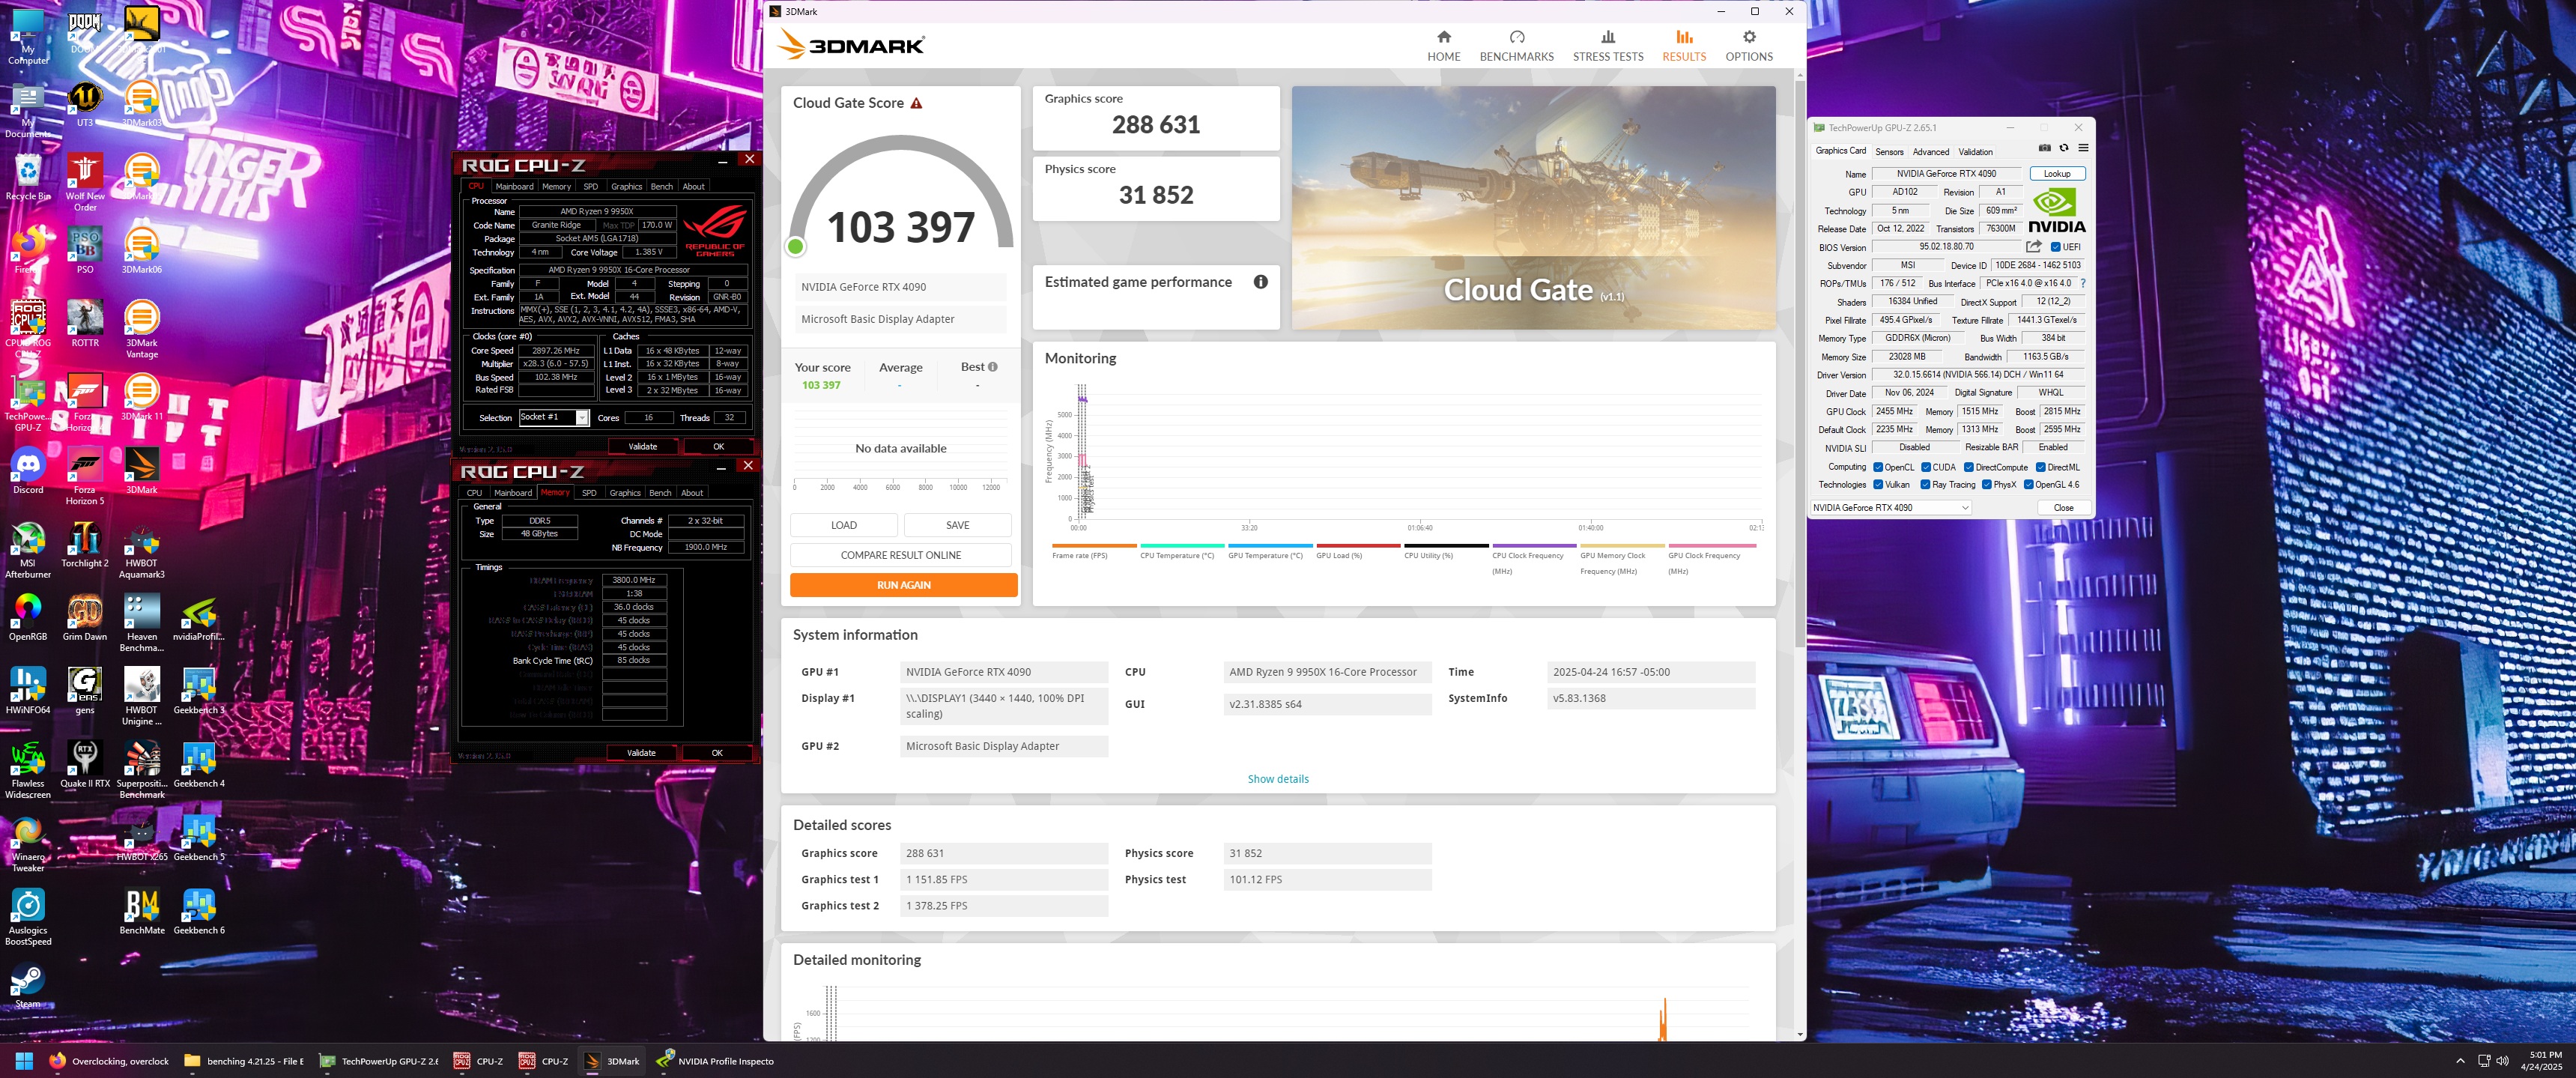Image resolution: width=2576 pixels, height=1078 pixels.
Task: Open the Torchlight 2 desktop shortcut
Action: [85, 545]
